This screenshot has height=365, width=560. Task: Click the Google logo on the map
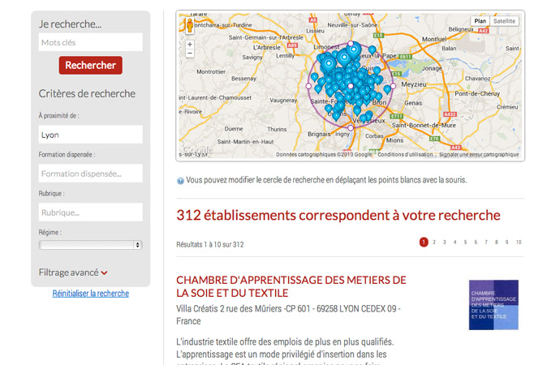(197, 152)
